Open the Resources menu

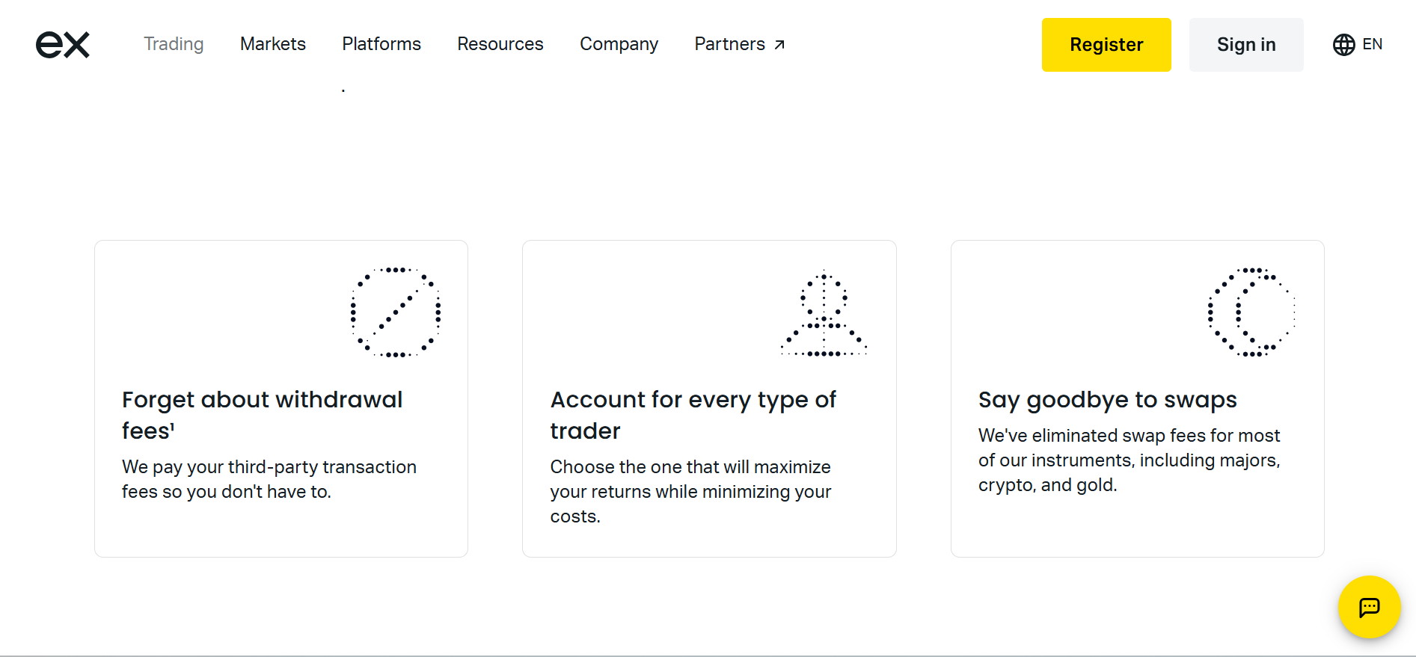(500, 44)
